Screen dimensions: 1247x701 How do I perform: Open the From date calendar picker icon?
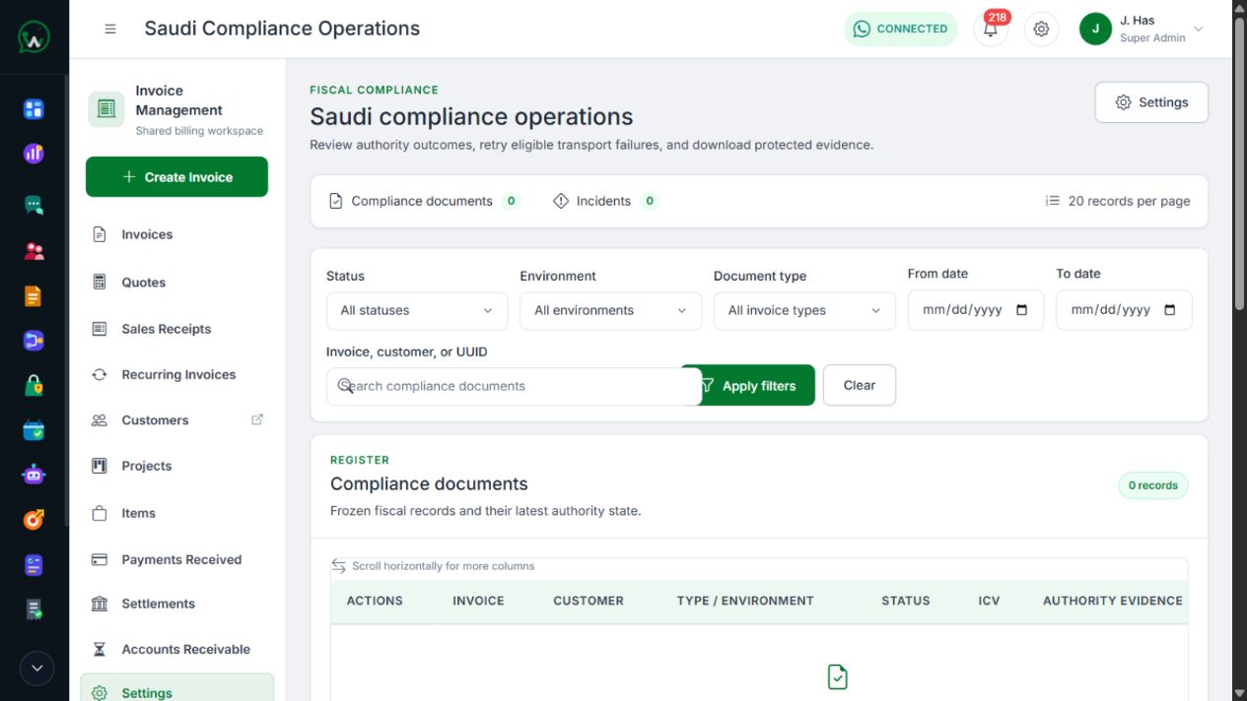(x=1022, y=309)
